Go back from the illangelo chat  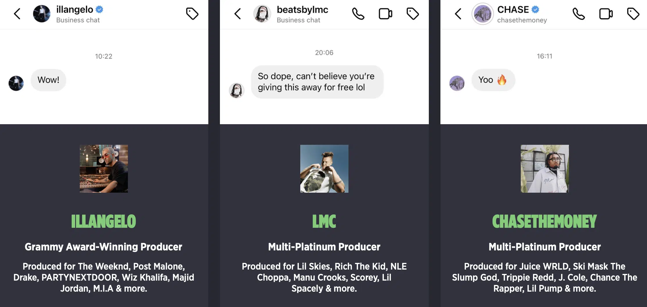(17, 14)
